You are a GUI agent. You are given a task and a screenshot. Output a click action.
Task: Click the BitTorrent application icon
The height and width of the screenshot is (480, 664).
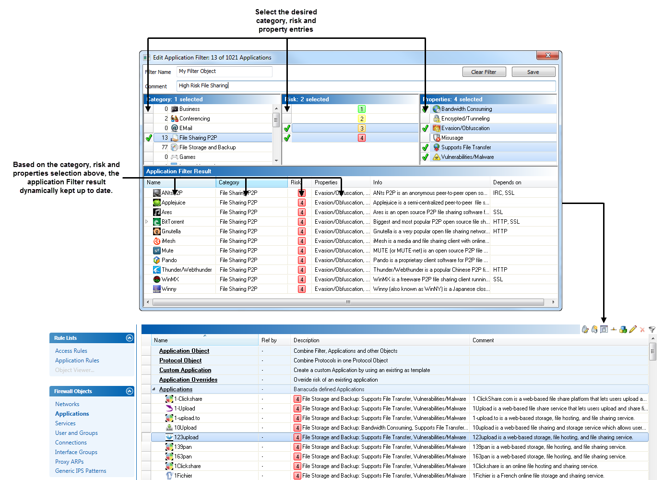click(157, 222)
